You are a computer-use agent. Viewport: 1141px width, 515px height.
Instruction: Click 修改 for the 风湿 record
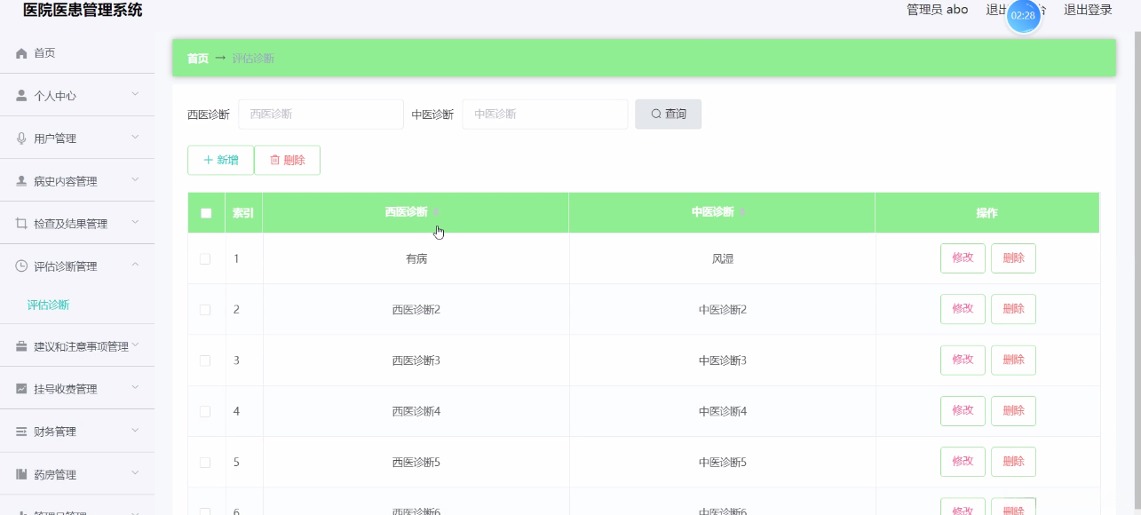pos(963,257)
